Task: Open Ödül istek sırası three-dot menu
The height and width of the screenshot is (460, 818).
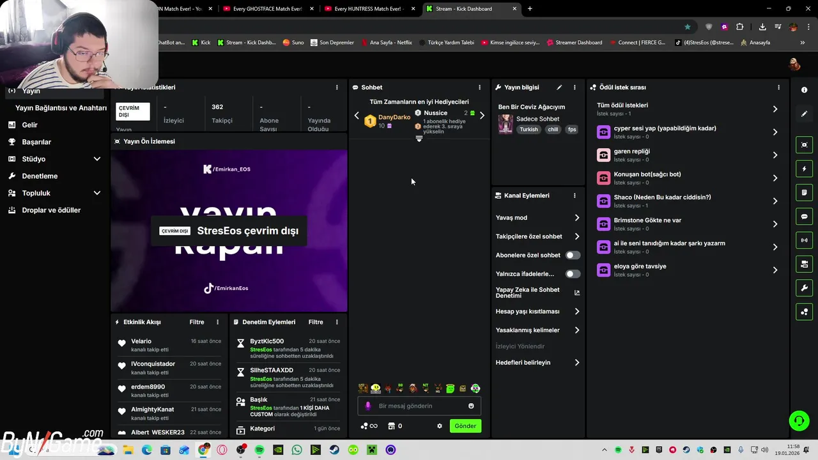Action: click(x=778, y=88)
